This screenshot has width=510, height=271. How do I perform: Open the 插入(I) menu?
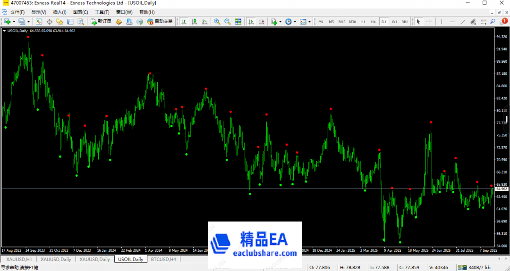(x=59, y=12)
